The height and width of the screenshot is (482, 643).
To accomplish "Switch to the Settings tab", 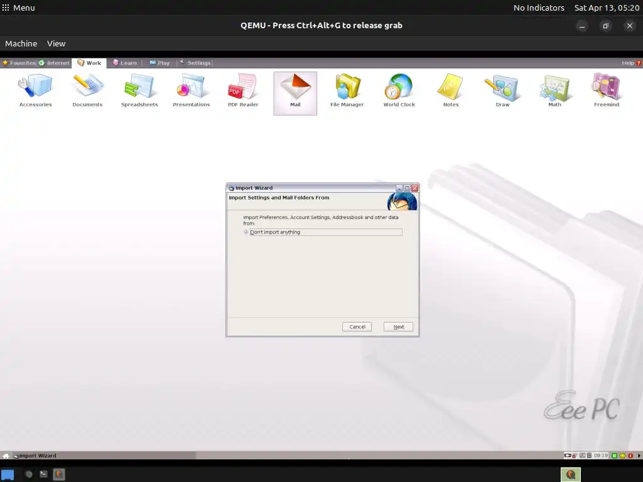I will [195, 63].
